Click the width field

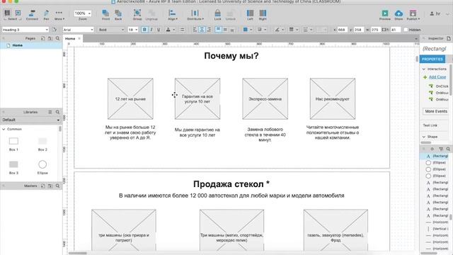point(375,30)
